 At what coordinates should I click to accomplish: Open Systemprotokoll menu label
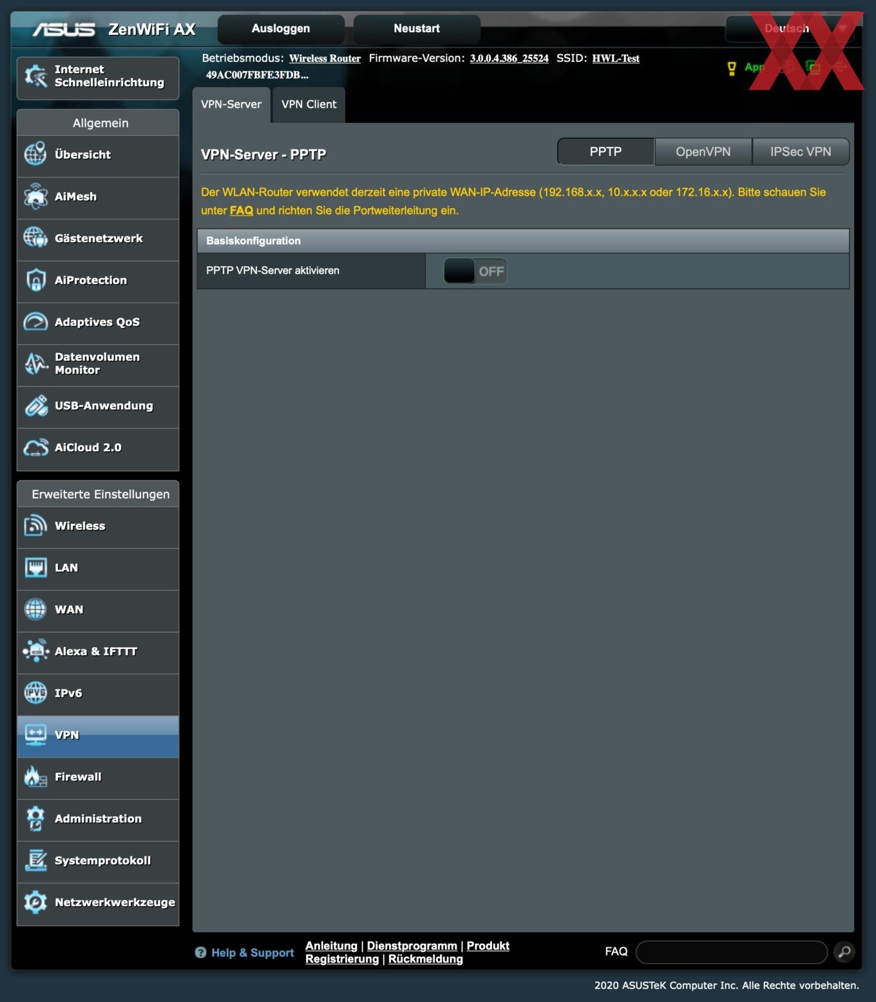pyautogui.click(x=102, y=860)
